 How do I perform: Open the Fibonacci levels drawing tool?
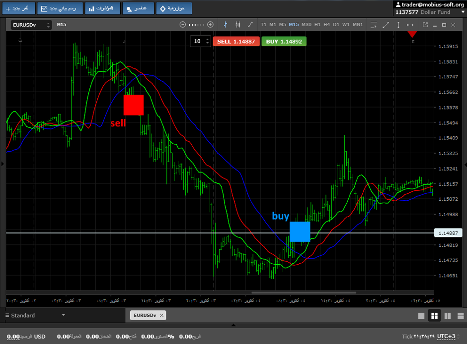tap(374, 25)
